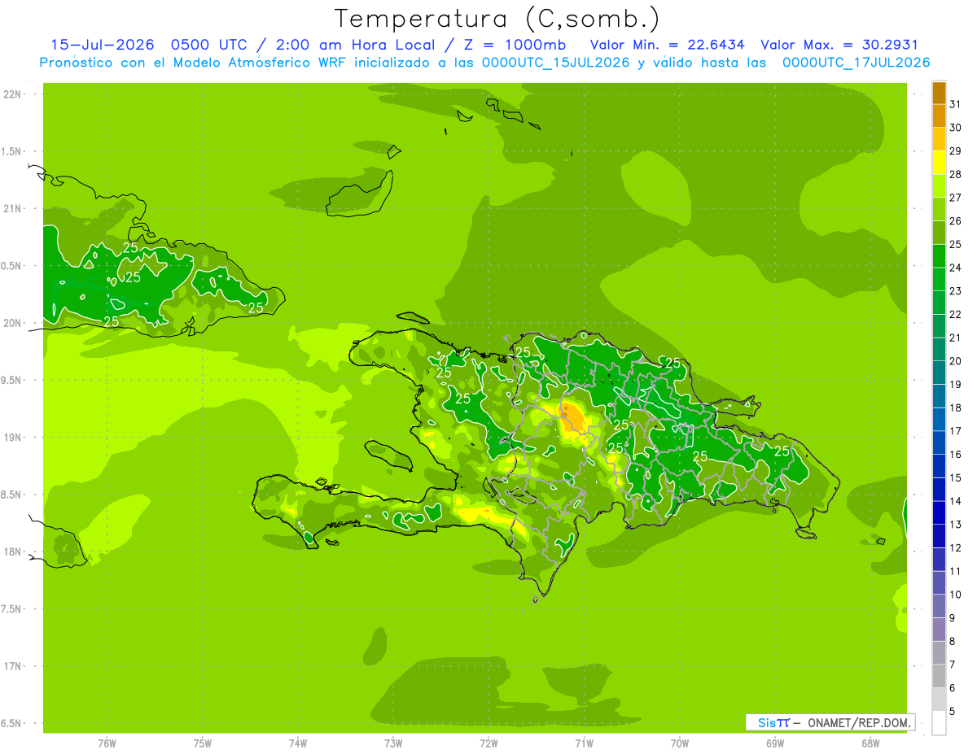Click the blue color bar segment between 15 and 16
This screenshot has height=754, width=977.
tap(939, 467)
